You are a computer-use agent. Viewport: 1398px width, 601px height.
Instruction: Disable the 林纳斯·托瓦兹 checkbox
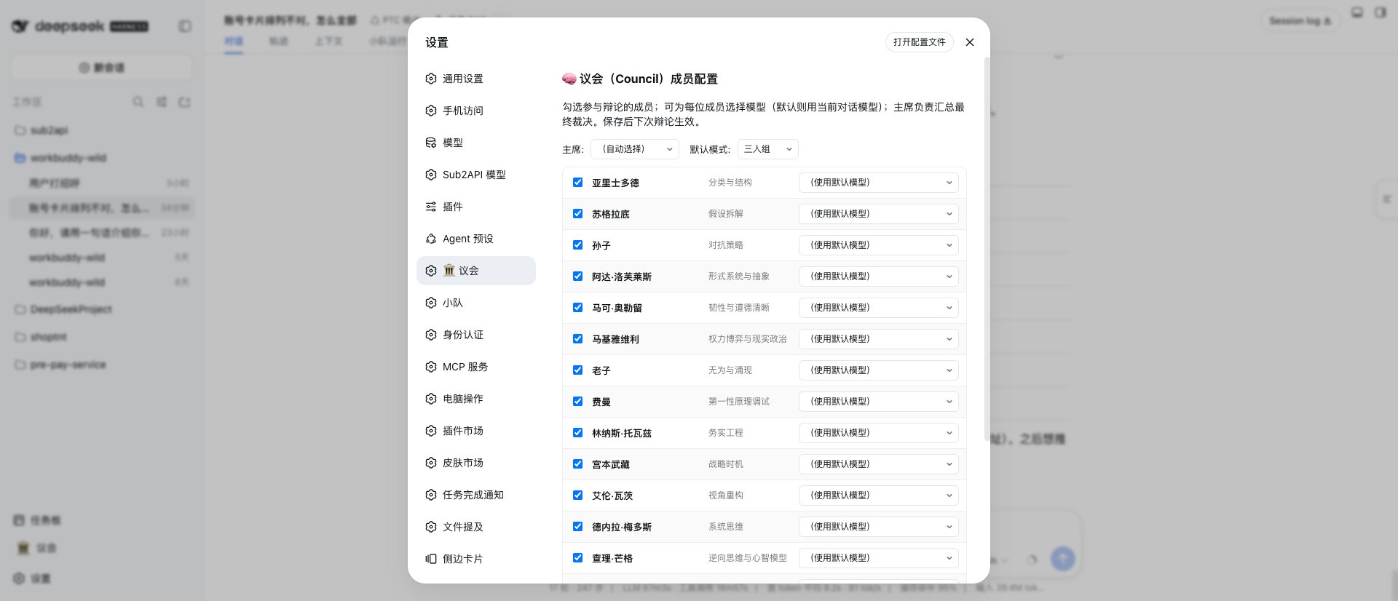pos(577,433)
